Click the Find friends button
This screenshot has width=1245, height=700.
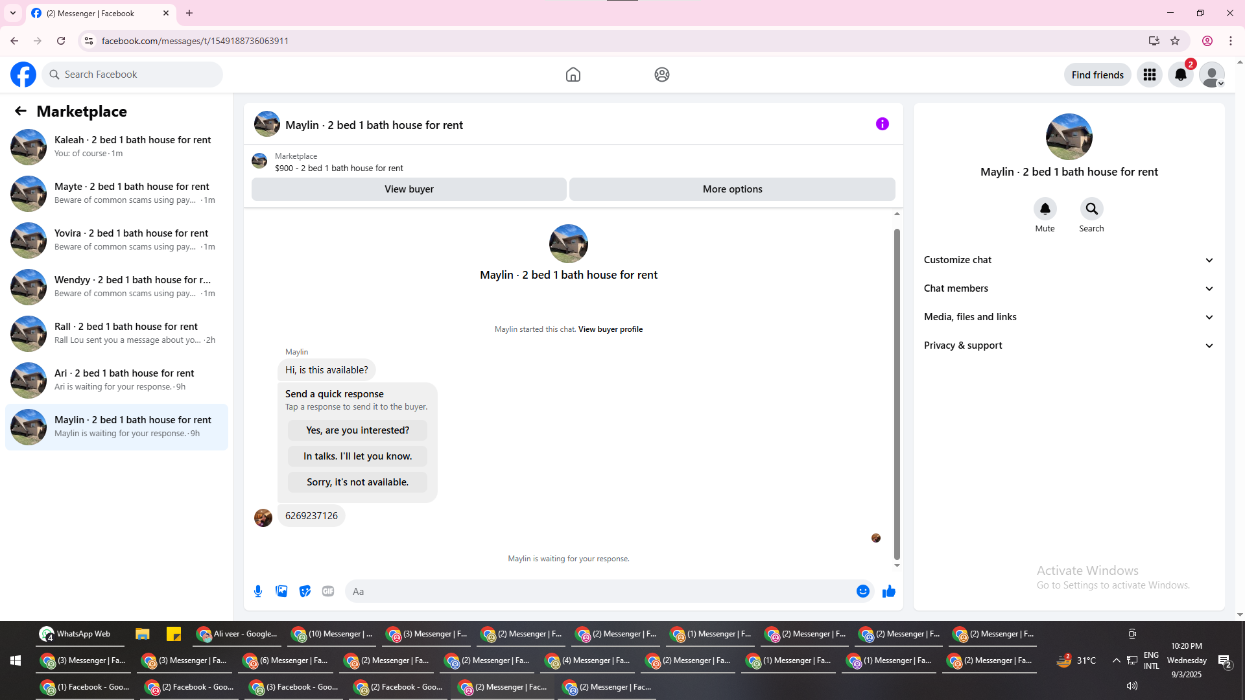1098,75
